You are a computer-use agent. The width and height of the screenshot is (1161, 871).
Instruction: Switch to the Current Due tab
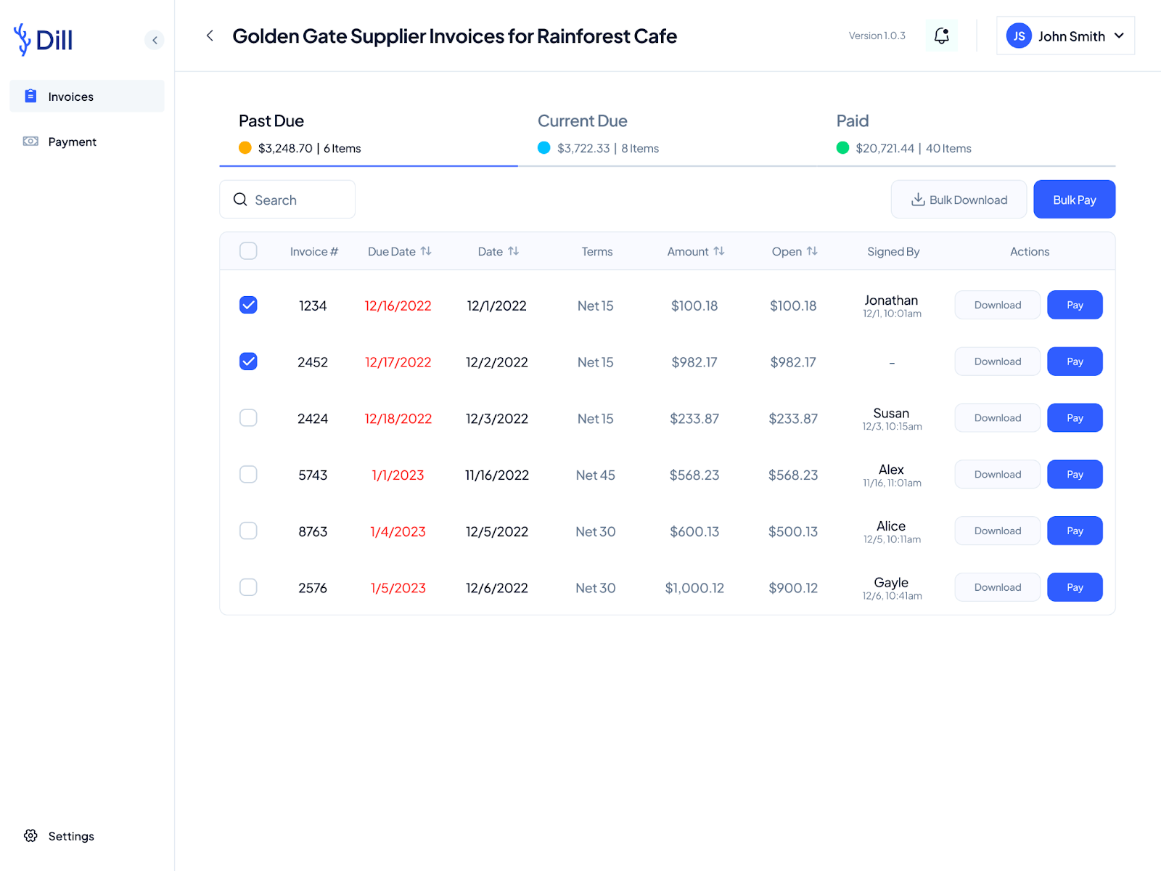667,134
